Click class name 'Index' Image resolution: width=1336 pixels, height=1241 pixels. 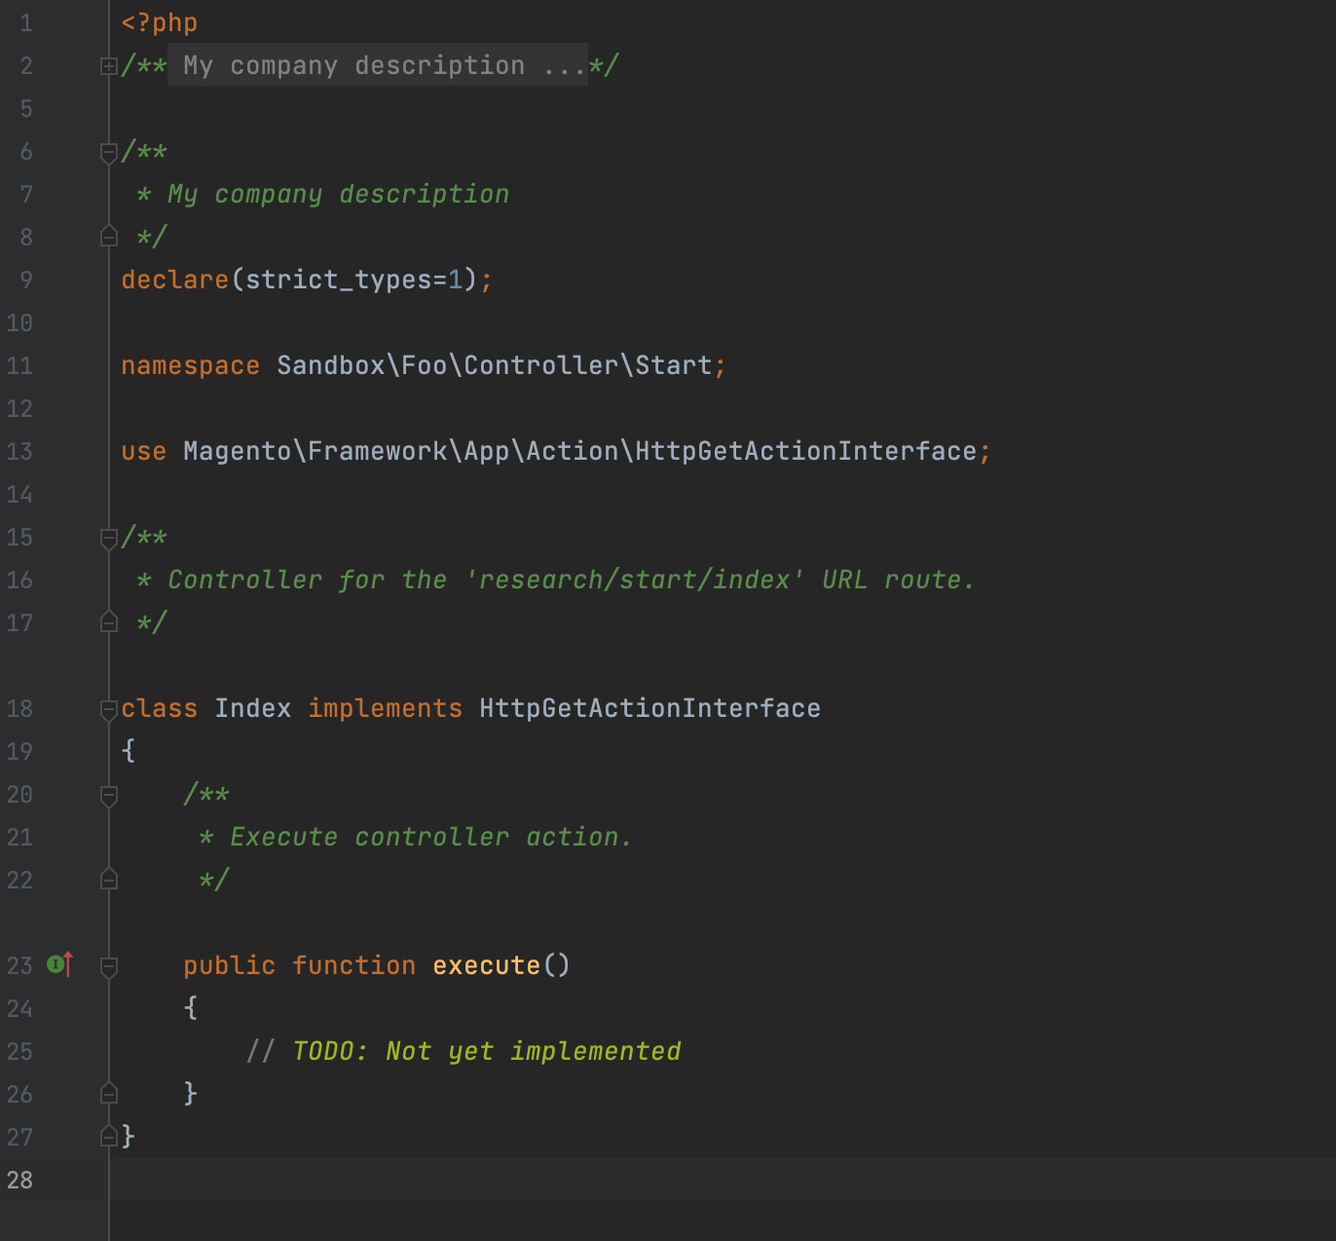point(253,708)
